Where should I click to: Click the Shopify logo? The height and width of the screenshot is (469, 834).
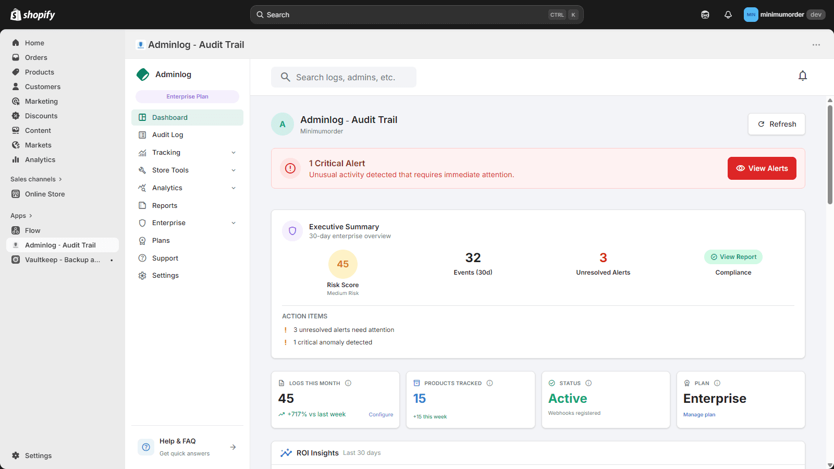(x=33, y=15)
